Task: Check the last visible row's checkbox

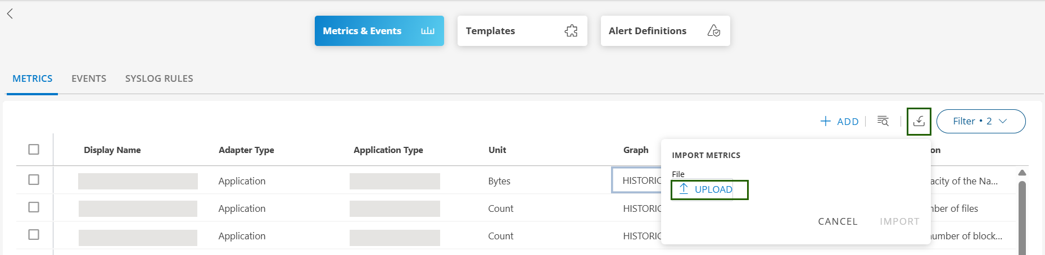Action: click(x=34, y=235)
